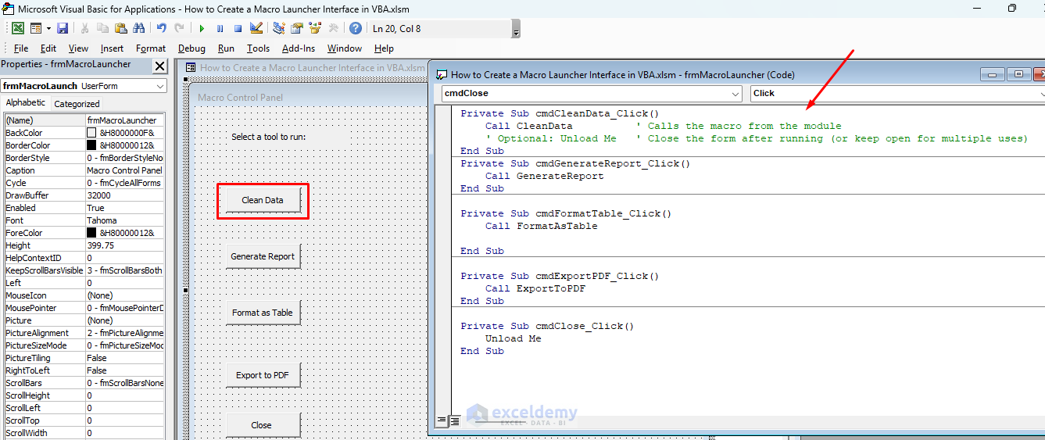The width and height of the screenshot is (1045, 440).
Task: Click the ForeColor property black swatch
Action: coord(91,233)
